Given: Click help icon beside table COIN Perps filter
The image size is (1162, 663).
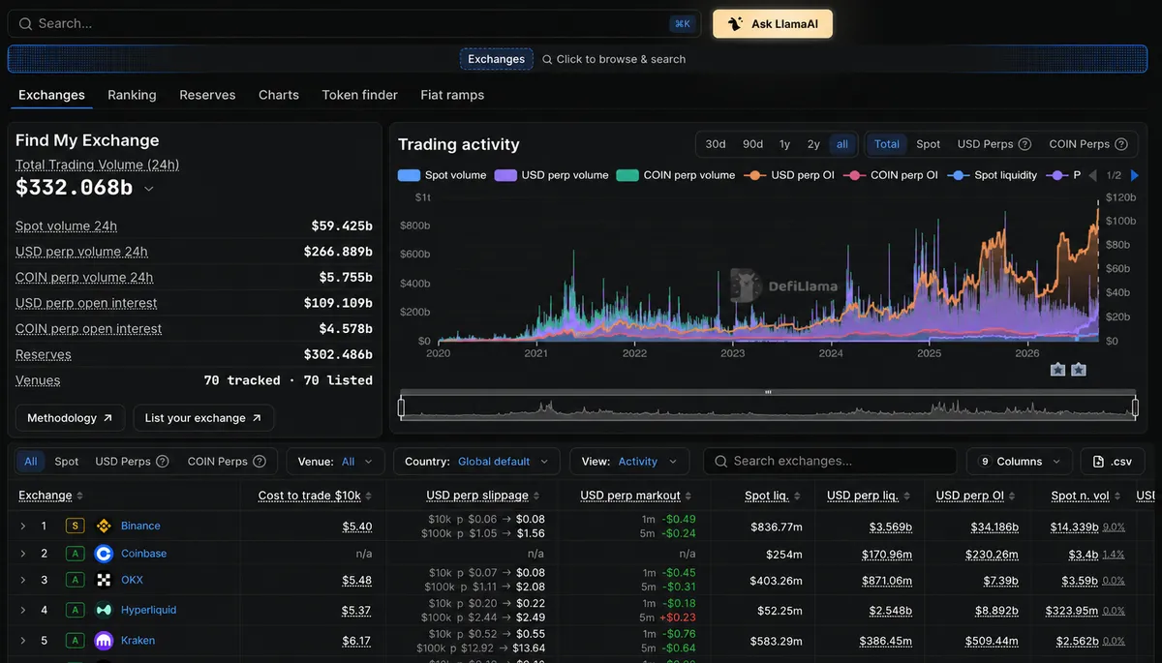Looking at the screenshot, I should coord(259,462).
